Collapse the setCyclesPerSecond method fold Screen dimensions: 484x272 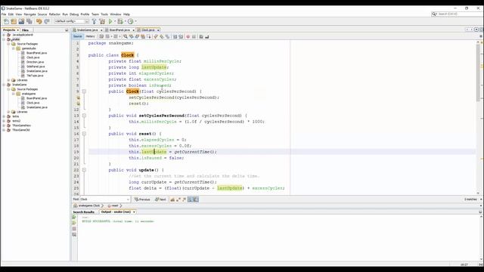[x=84, y=116]
